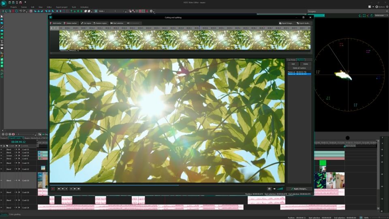Select the second marker in the markers list
This screenshot has width=389, height=219.
(299, 74)
